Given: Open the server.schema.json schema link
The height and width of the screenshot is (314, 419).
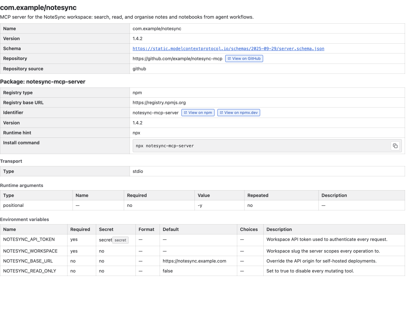Looking at the screenshot, I should (228, 48).
